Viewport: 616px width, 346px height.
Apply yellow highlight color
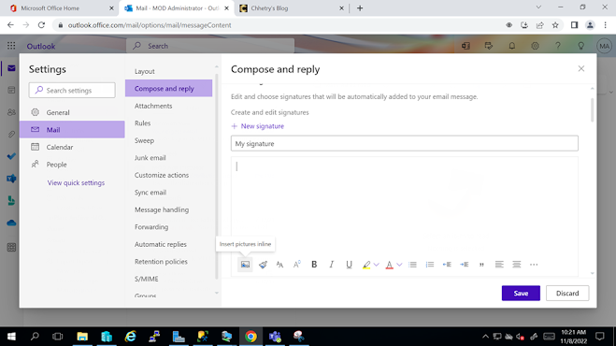coord(366,265)
